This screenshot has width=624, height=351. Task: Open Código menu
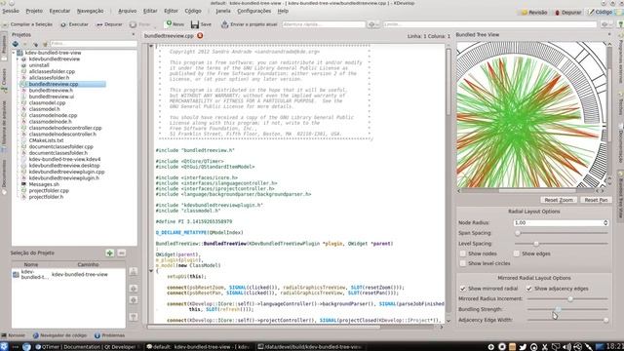click(x=193, y=11)
